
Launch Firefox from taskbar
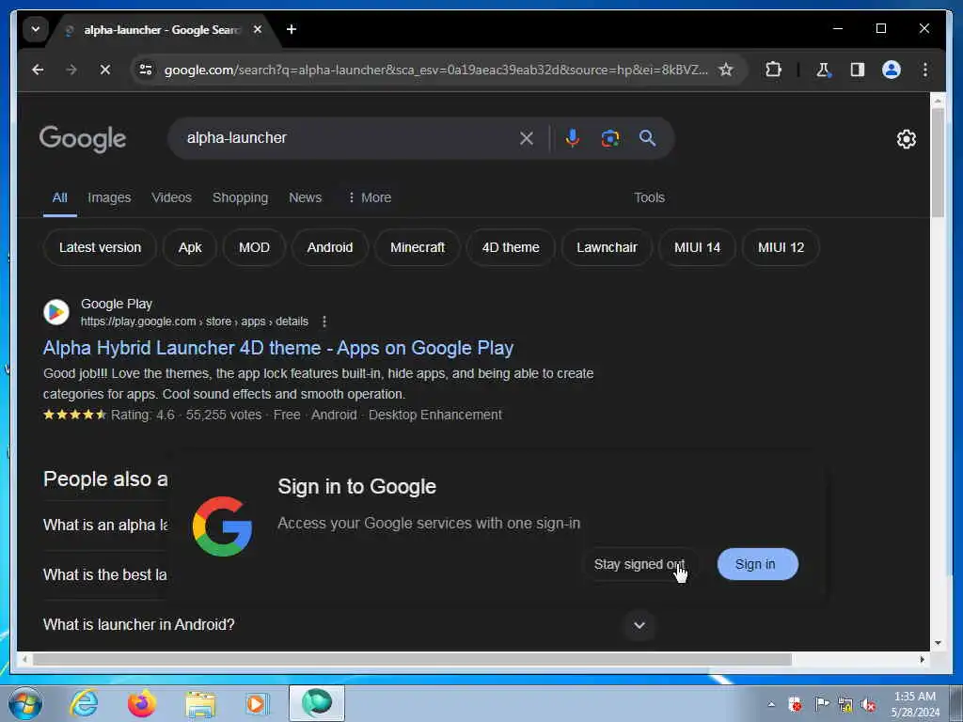[x=142, y=703]
